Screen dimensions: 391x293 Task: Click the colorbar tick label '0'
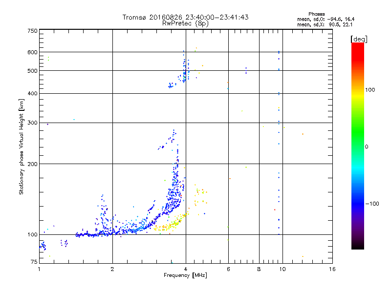[x=367, y=147]
